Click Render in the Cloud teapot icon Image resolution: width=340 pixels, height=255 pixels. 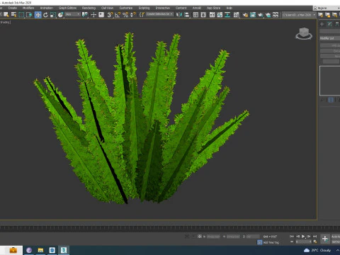coord(268,15)
